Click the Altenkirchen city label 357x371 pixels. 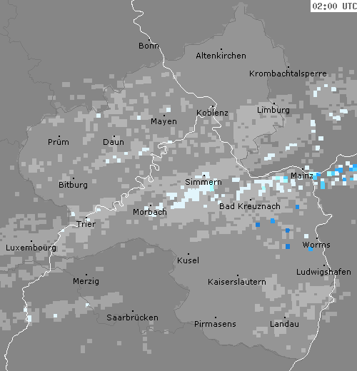coord(221,56)
